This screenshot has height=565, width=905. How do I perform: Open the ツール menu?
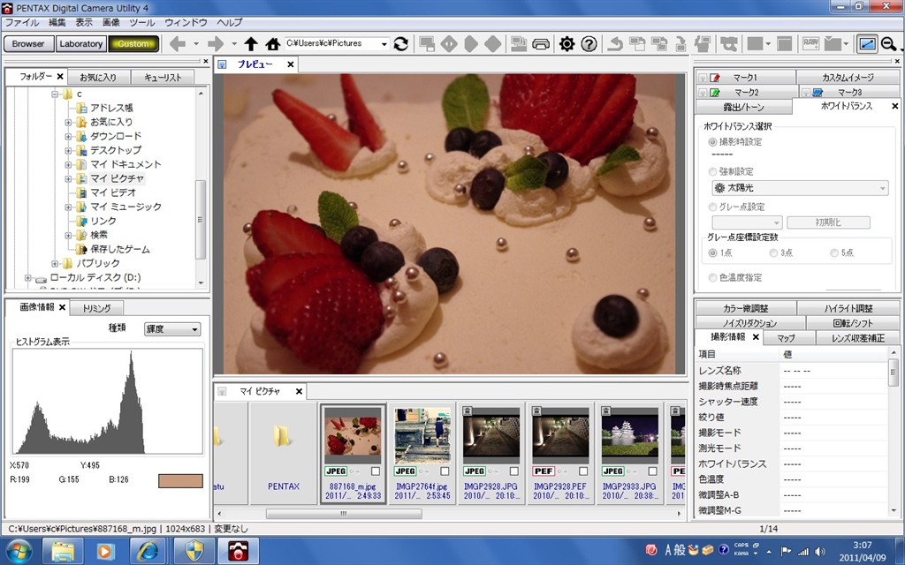[x=141, y=21]
